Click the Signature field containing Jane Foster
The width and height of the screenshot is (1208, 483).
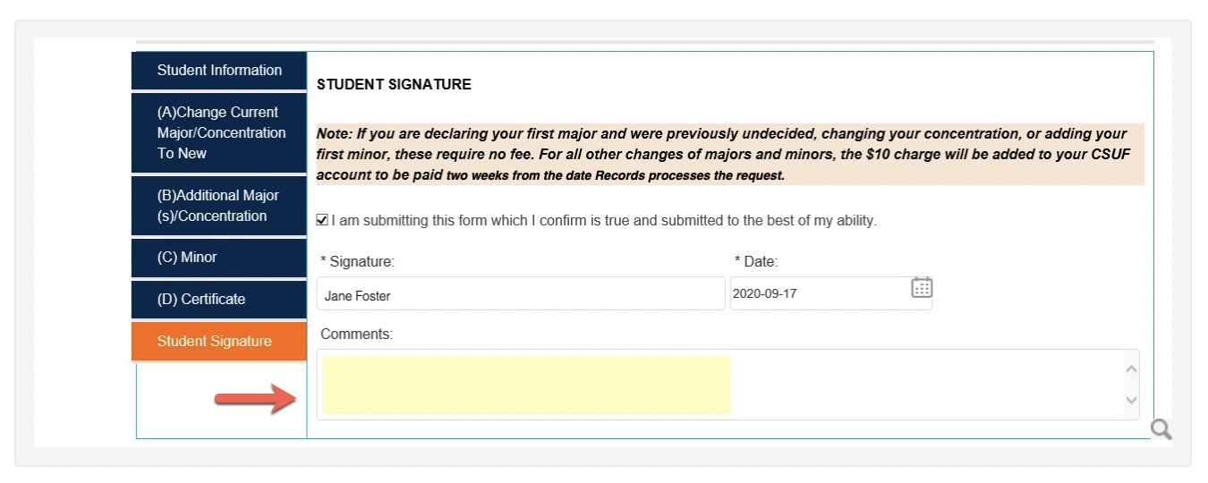point(521,294)
